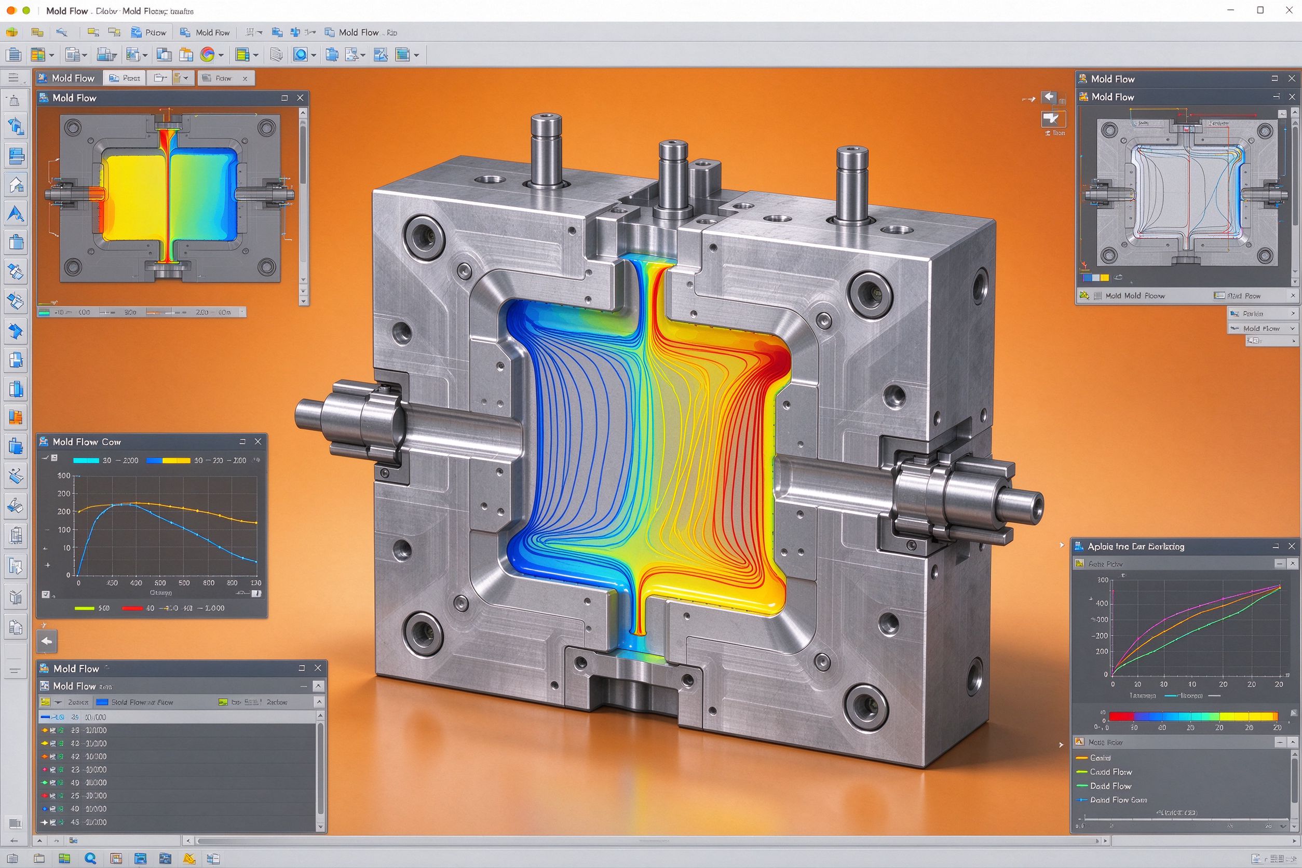The image size is (1302, 868).
Task: Click the yellow-green striped layers icon in the toolbar
Action: click(x=242, y=54)
